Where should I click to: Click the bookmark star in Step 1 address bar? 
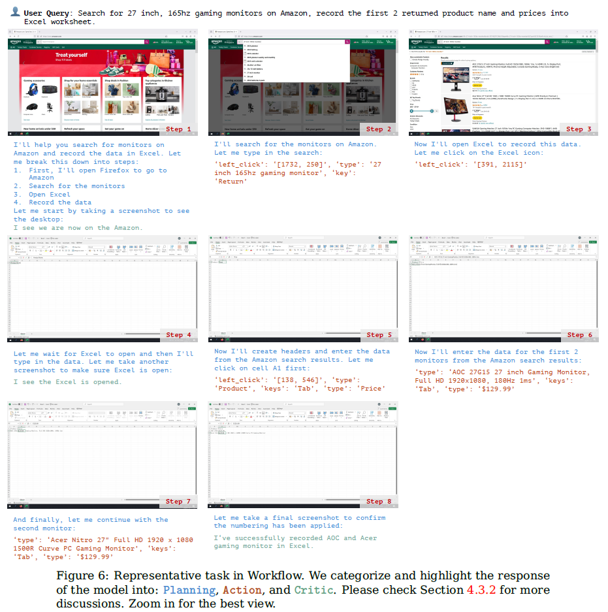click(x=167, y=37)
